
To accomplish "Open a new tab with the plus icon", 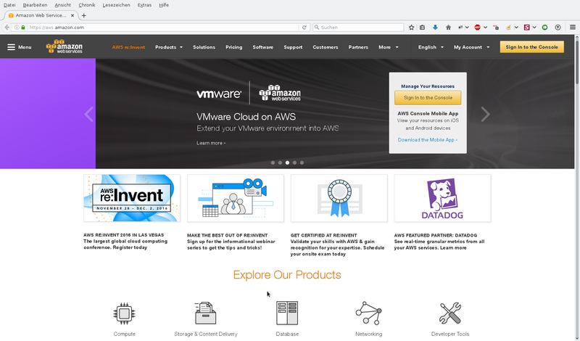I will pyautogui.click(x=83, y=15).
